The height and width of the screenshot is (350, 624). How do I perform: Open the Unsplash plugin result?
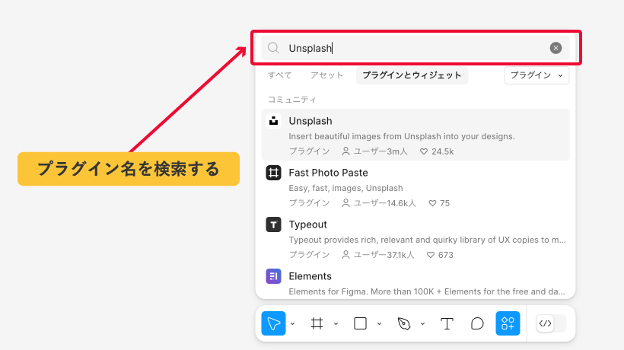(x=415, y=135)
